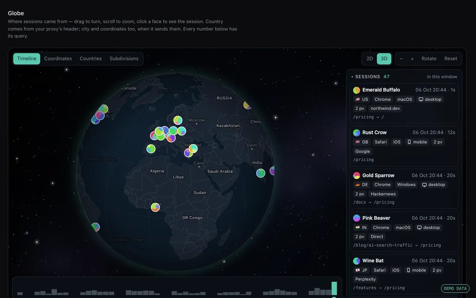Click the Pink Beaver avatar icon
476x298 pixels.
coord(357,218)
